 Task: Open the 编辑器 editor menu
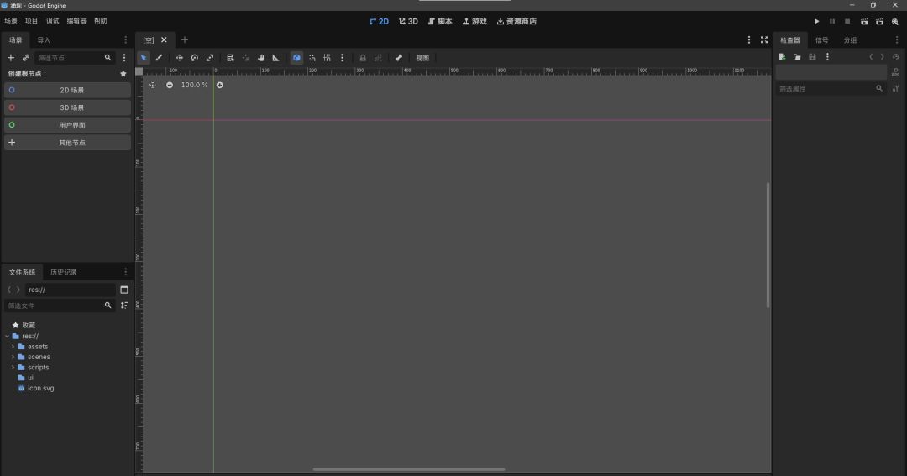pyautogui.click(x=76, y=21)
